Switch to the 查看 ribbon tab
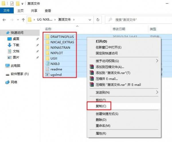172x142 pixels. 48,11
